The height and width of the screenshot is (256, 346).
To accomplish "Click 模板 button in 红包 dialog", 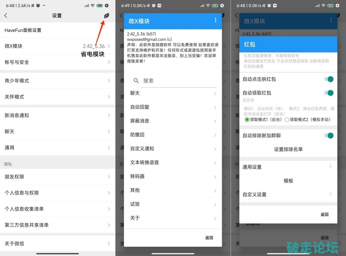I will pyautogui.click(x=288, y=181).
